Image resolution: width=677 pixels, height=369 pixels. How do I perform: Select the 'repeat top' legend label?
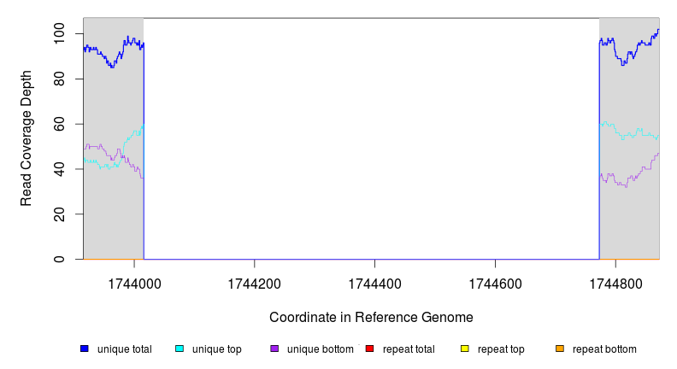(x=501, y=349)
